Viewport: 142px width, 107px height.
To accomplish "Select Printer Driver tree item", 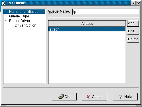I will pyautogui.click(x=20, y=21).
